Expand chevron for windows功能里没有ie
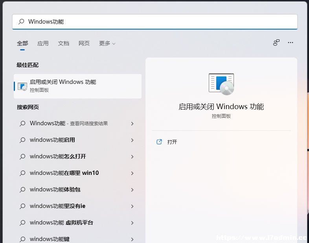 (x=132, y=206)
